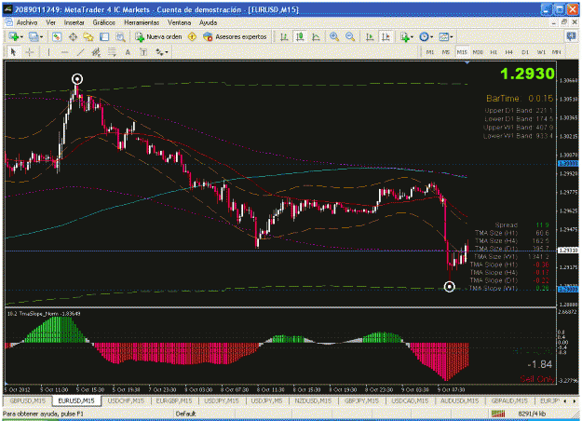Switch timeframe to D1

click(x=525, y=52)
